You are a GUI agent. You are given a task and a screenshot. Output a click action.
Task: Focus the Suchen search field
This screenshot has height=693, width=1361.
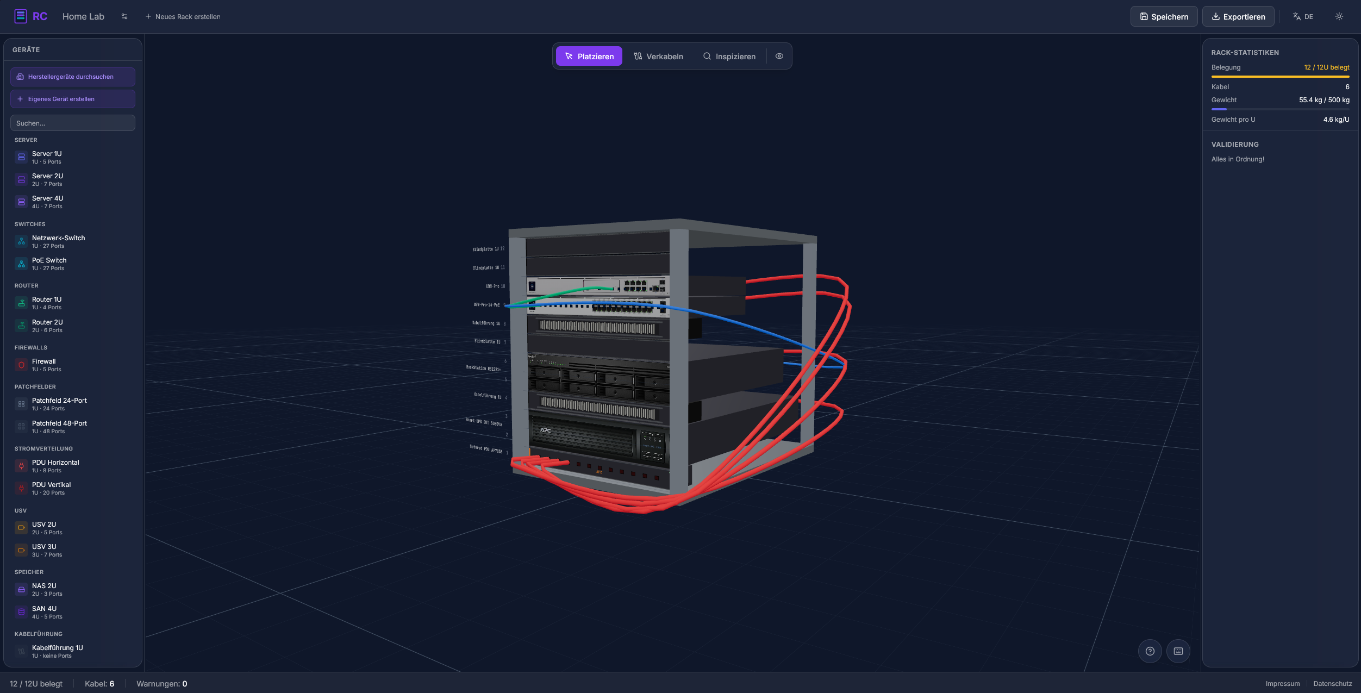click(72, 123)
